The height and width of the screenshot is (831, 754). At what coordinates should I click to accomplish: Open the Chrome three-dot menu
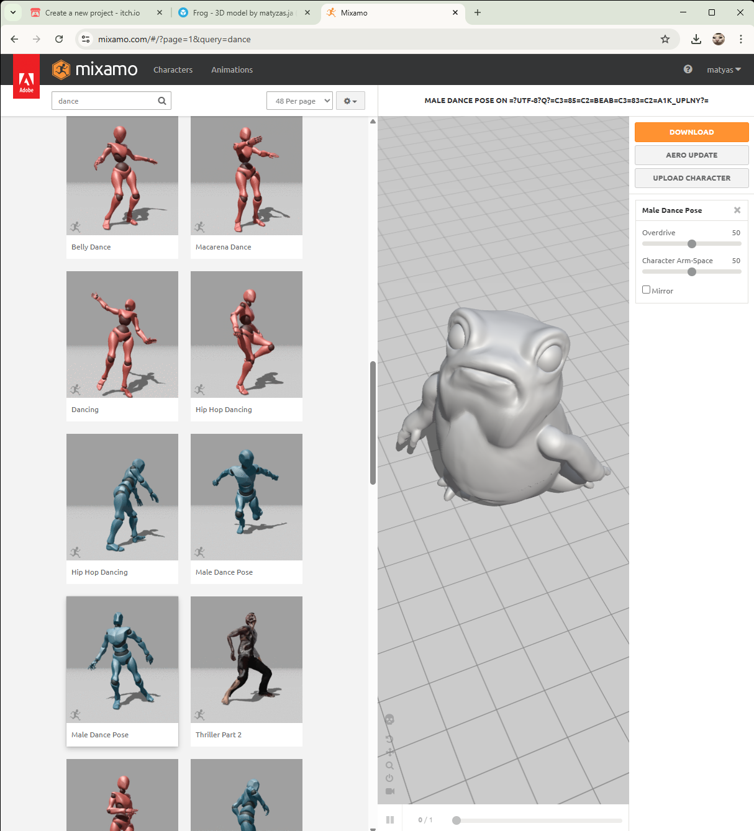(741, 39)
